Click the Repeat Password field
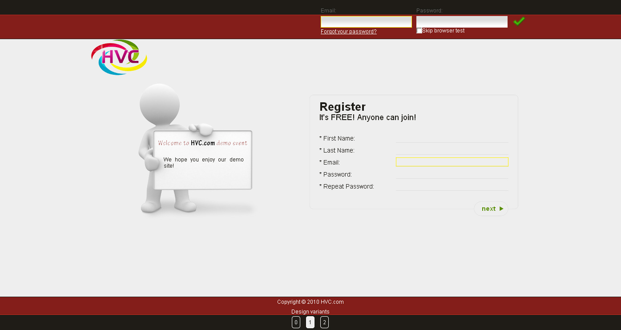 pyautogui.click(x=452, y=186)
